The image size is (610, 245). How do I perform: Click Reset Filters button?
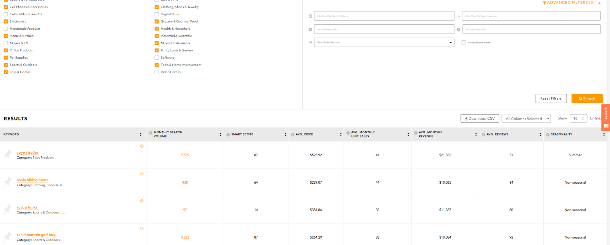pyautogui.click(x=551, y=99)
